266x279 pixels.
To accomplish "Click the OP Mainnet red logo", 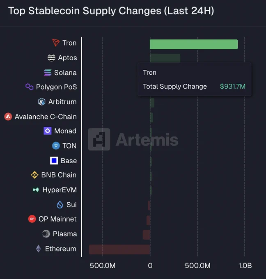I will (x=32, y=219).
